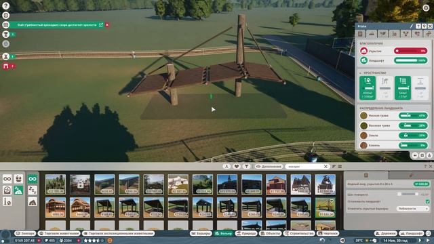434x244 pixels.
Task: Click the play speed arrow in bottom bar
Action: [x=420, y=241]
